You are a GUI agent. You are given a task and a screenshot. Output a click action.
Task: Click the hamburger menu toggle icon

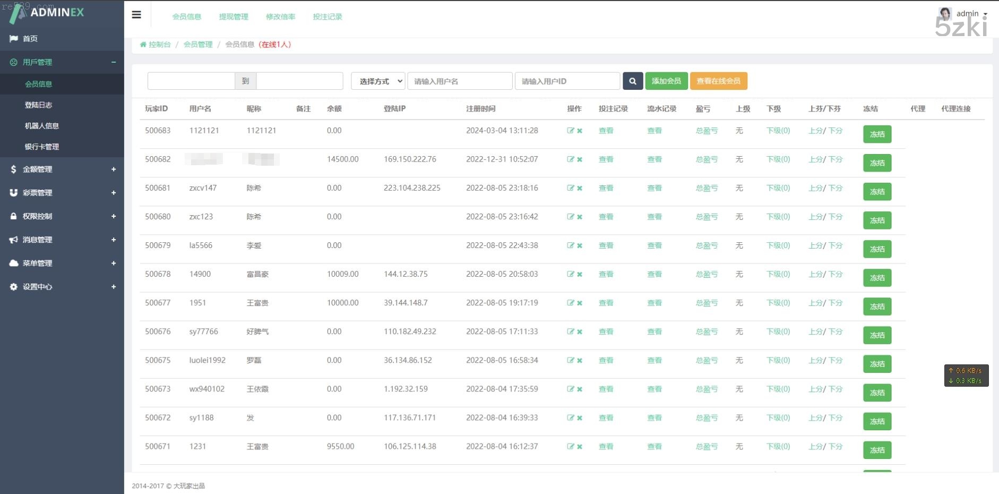tap(136, 15)
